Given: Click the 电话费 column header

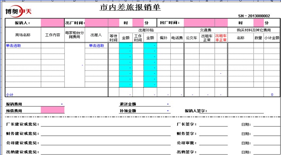Looking at the screenshot, I should (176, 38).
